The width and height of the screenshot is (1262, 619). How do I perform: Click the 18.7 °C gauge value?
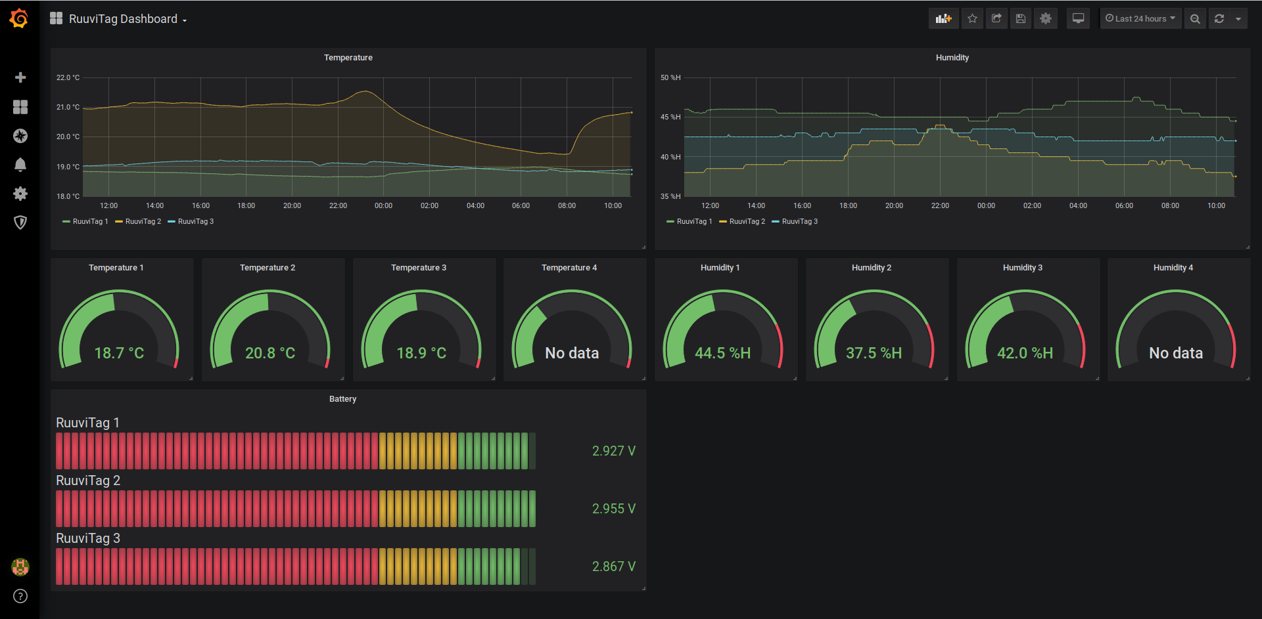(119, 353)
